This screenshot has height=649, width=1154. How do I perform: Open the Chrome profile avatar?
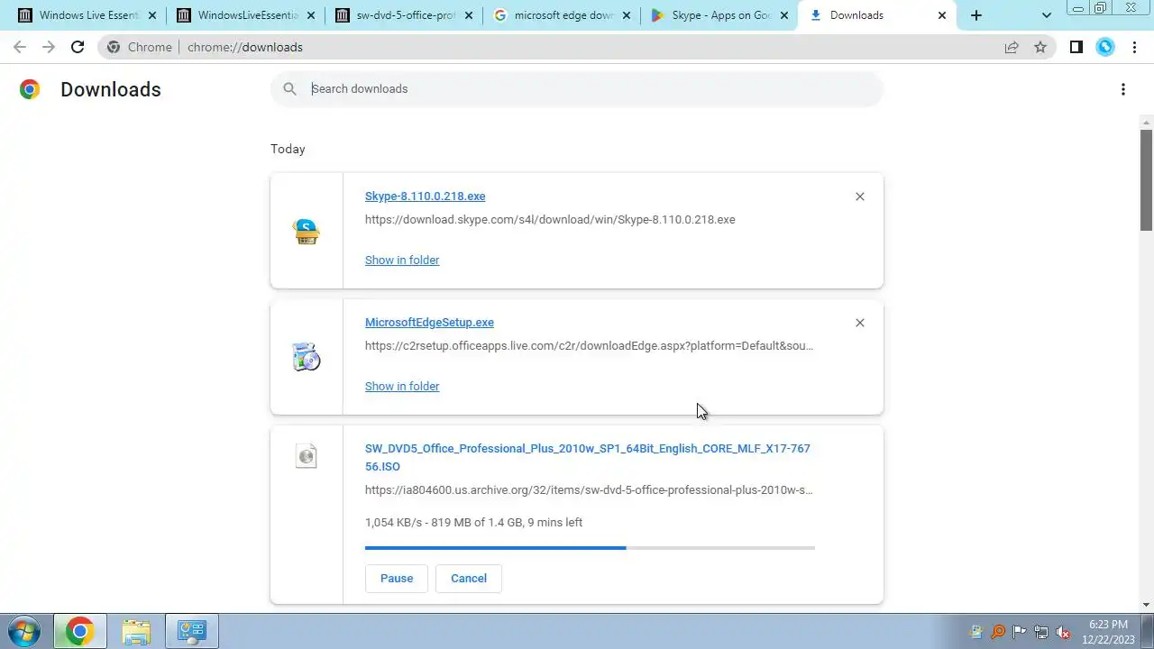tap(1105, 47)
